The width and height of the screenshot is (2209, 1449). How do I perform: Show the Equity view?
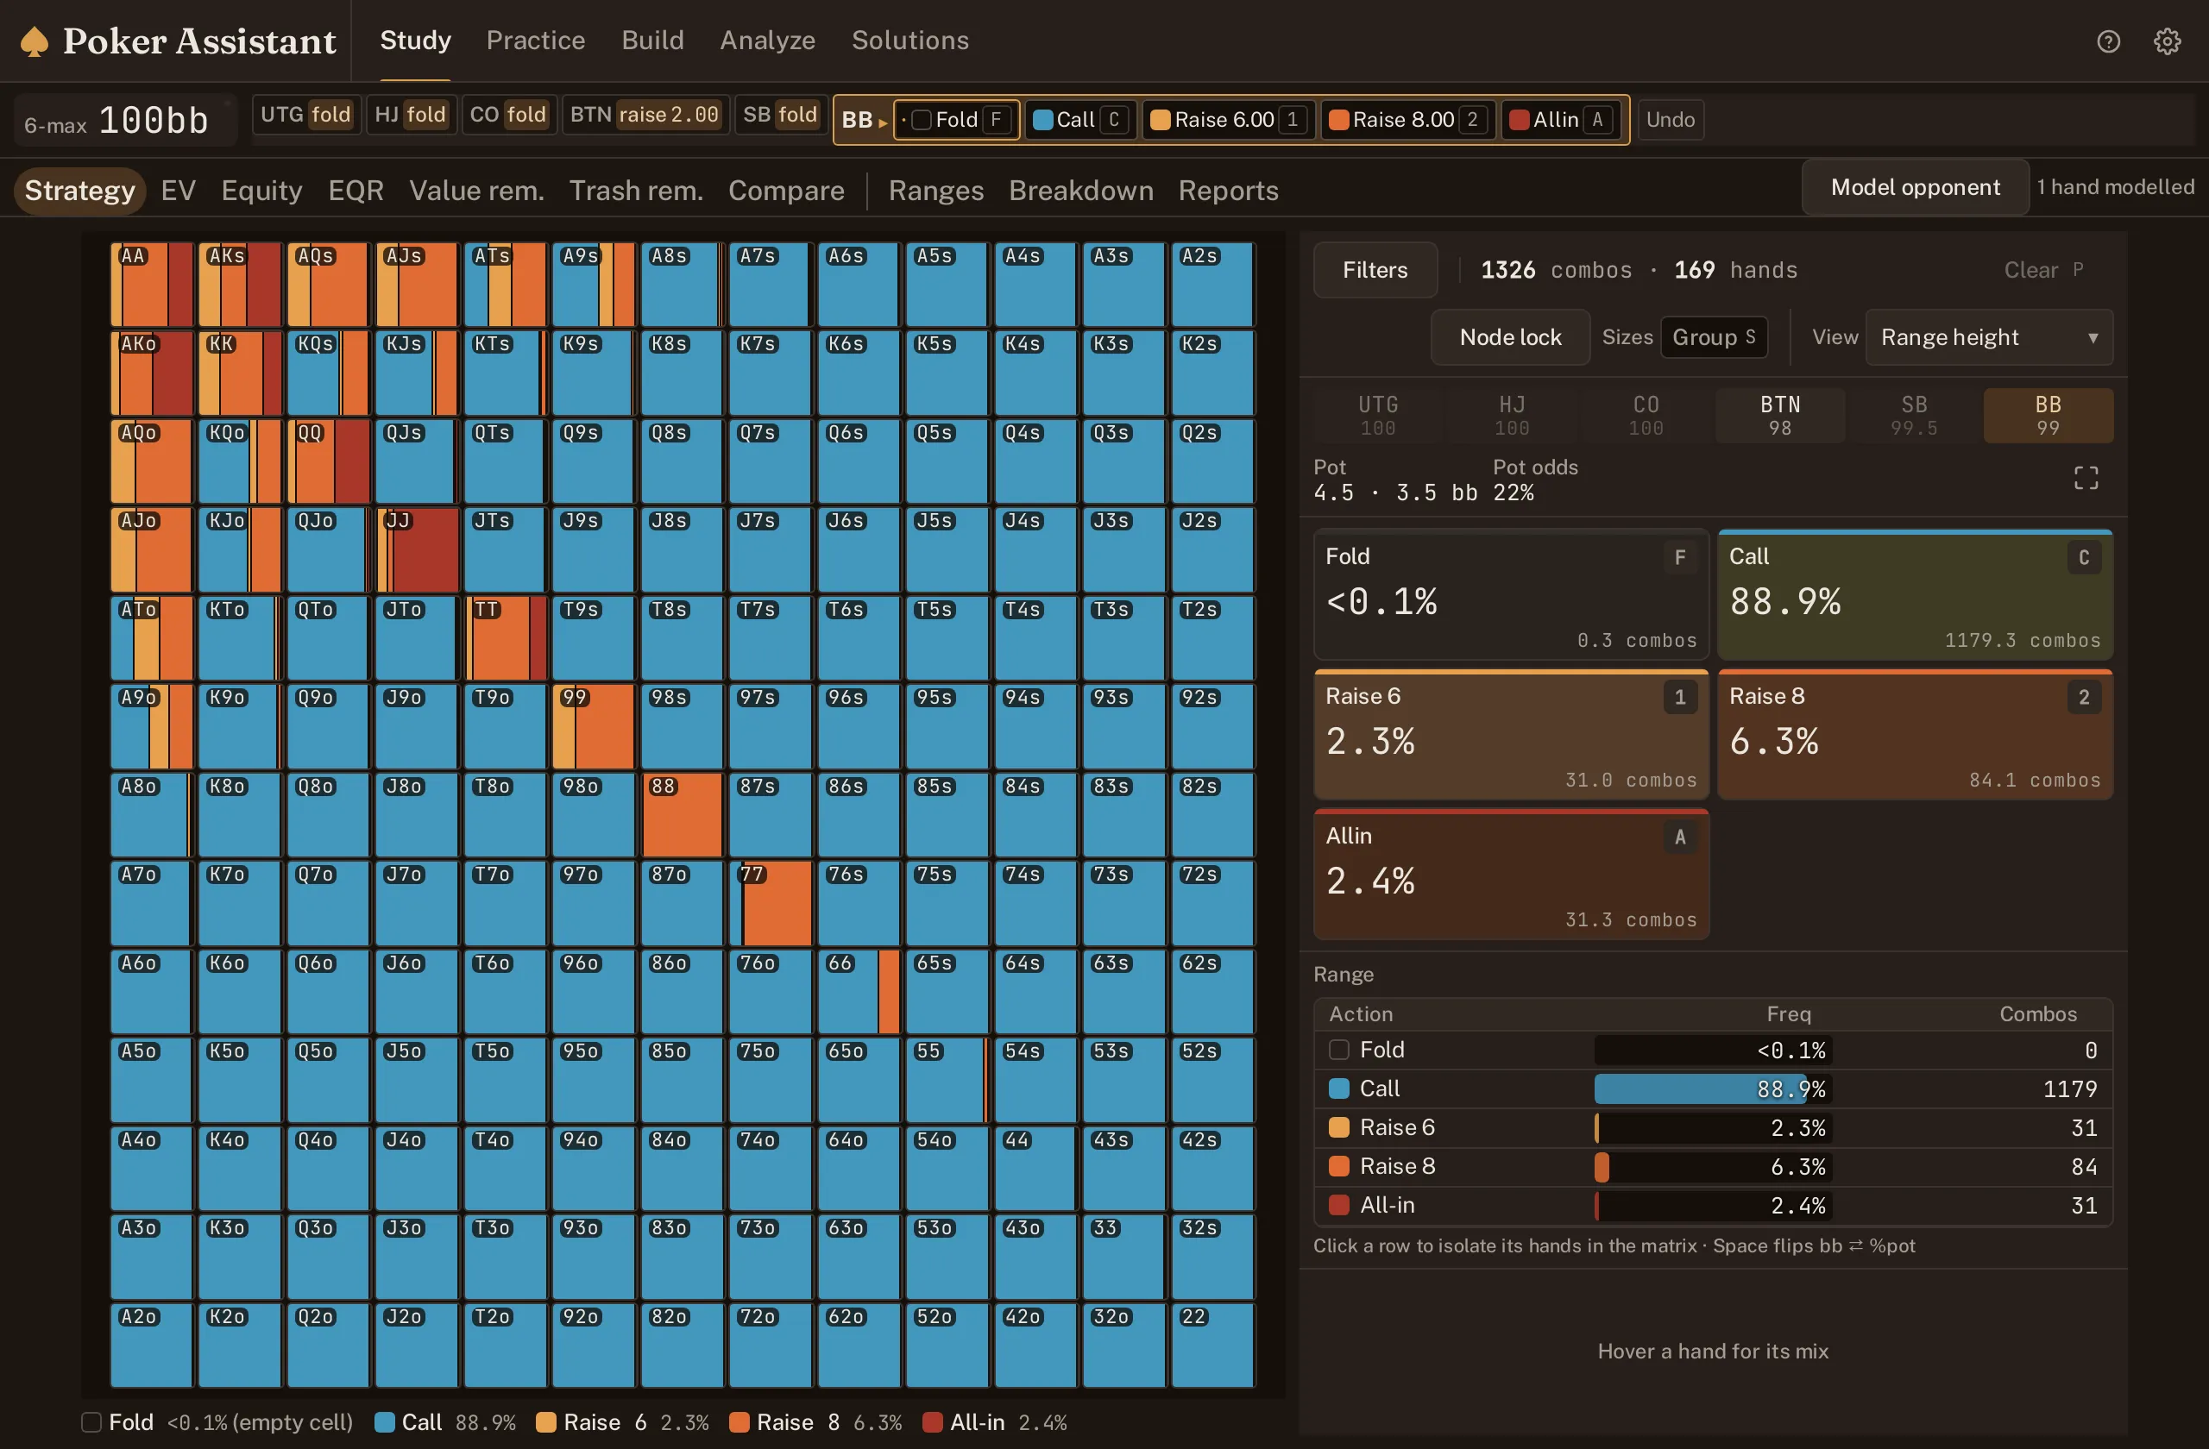coord(261,190)
